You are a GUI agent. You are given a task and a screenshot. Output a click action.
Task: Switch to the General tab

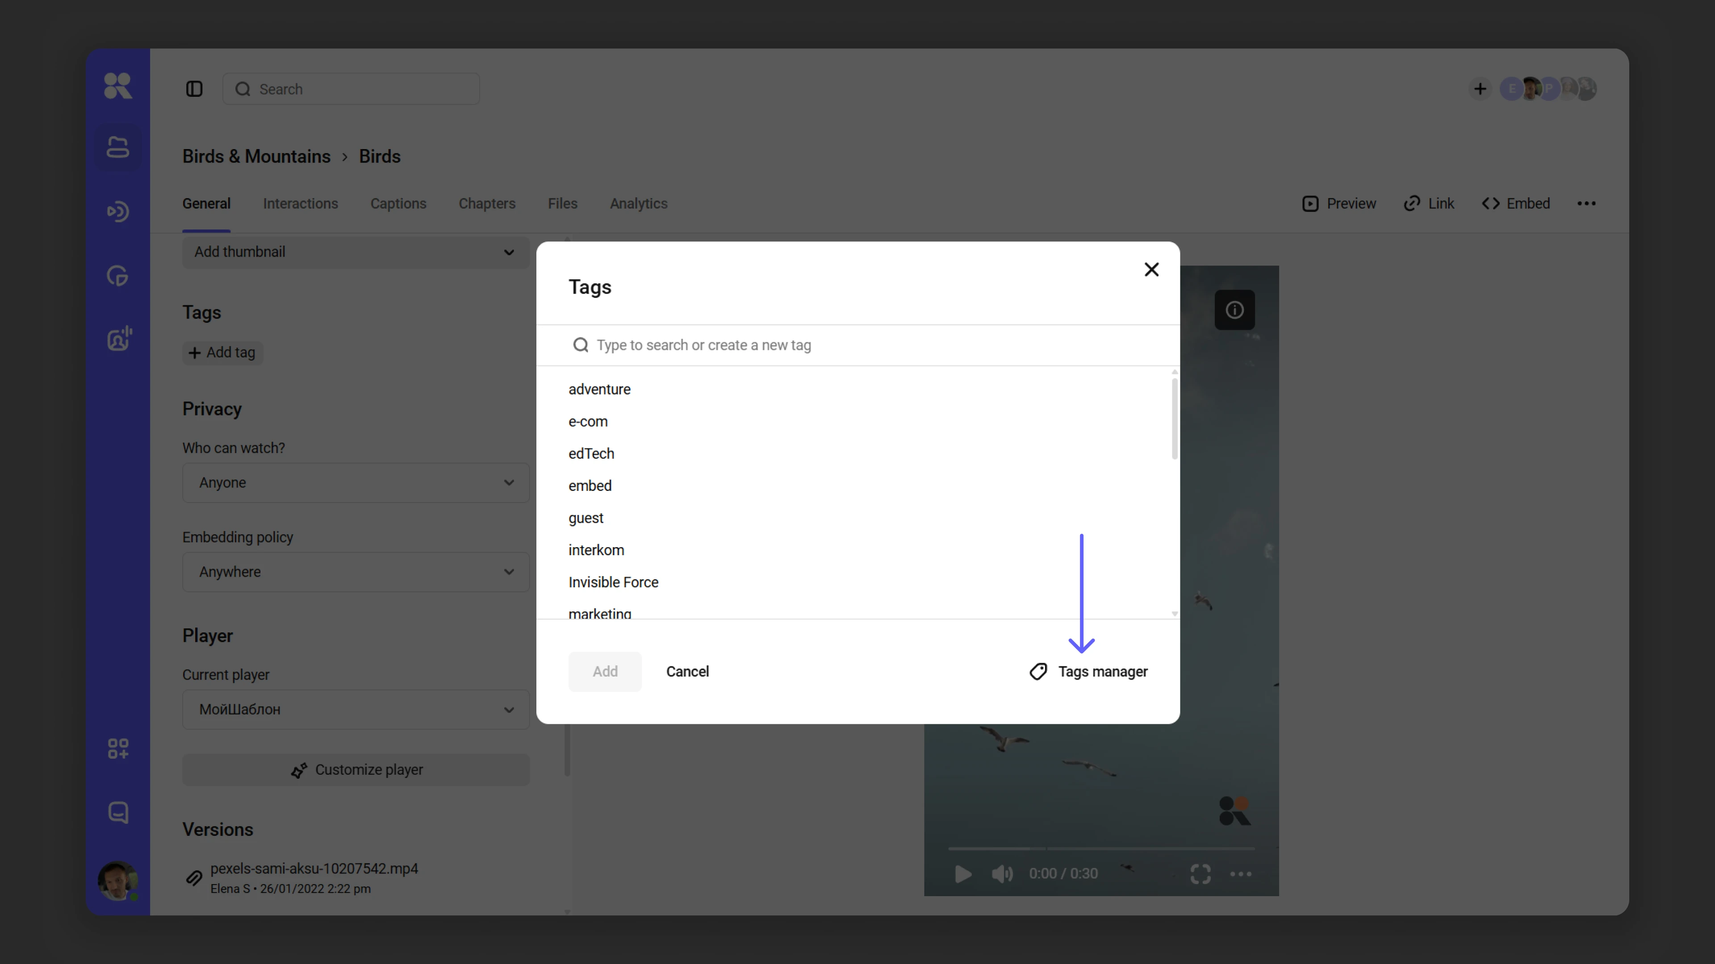[x=206, y=204]
